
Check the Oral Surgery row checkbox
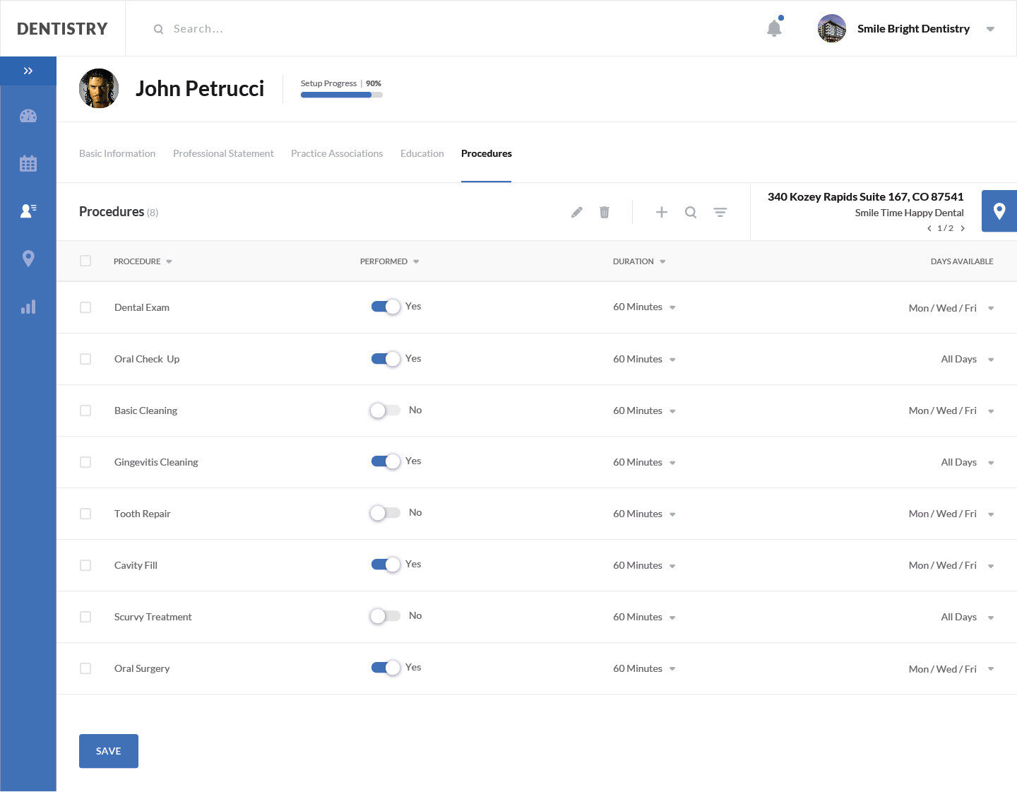pos(85,668)
